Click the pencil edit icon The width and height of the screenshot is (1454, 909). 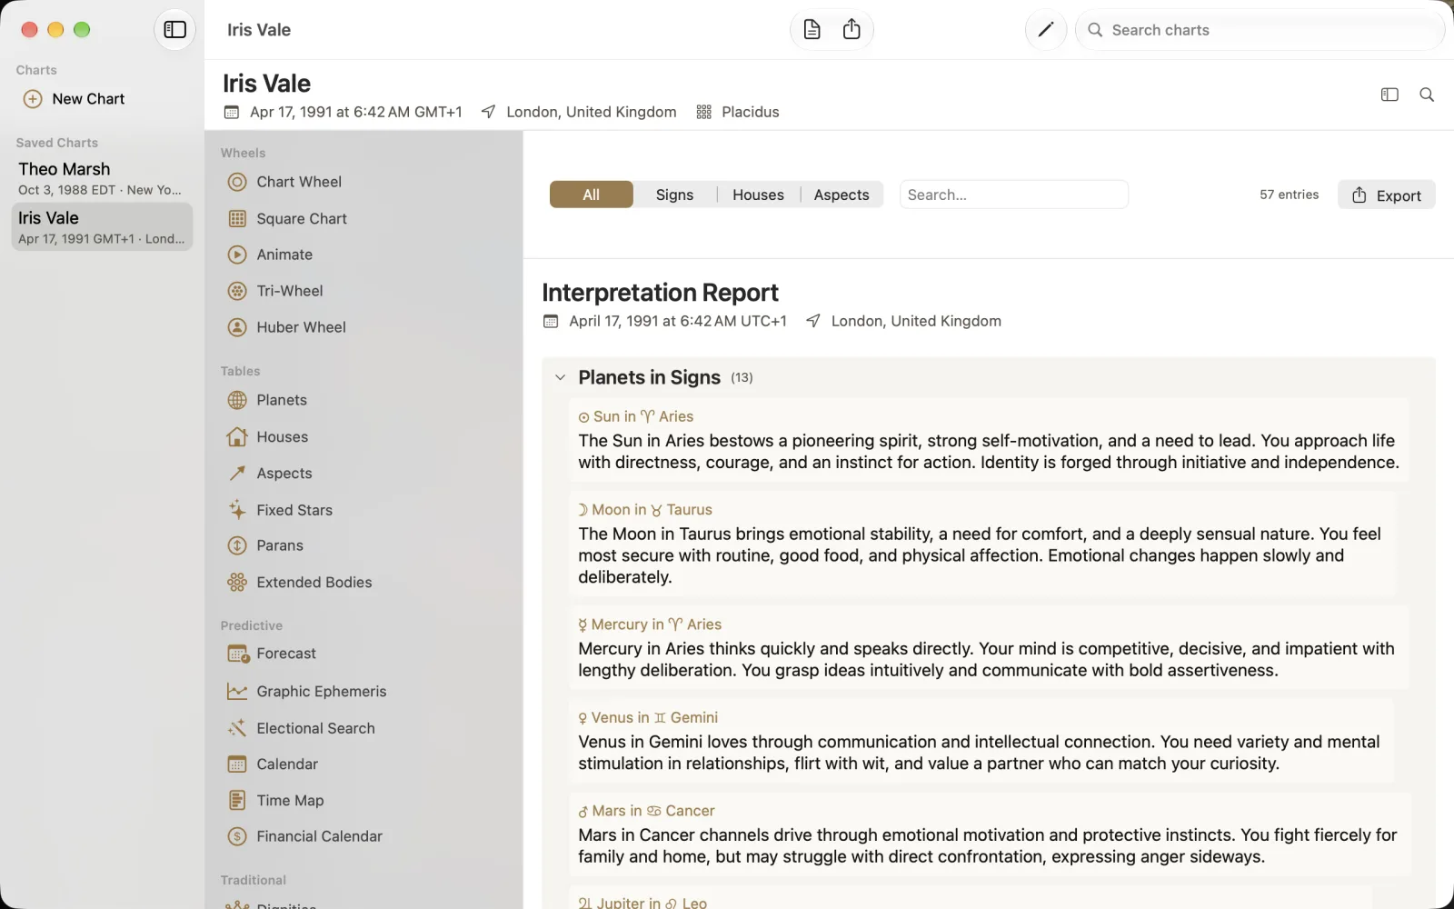click(x=1046, y=30)
